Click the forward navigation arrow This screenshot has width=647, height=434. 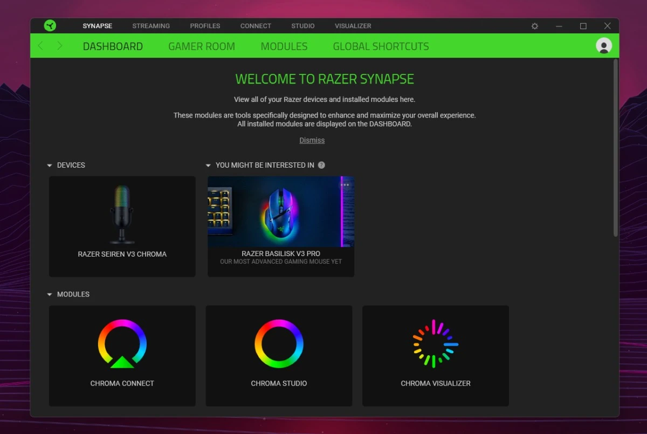(60, 46)
